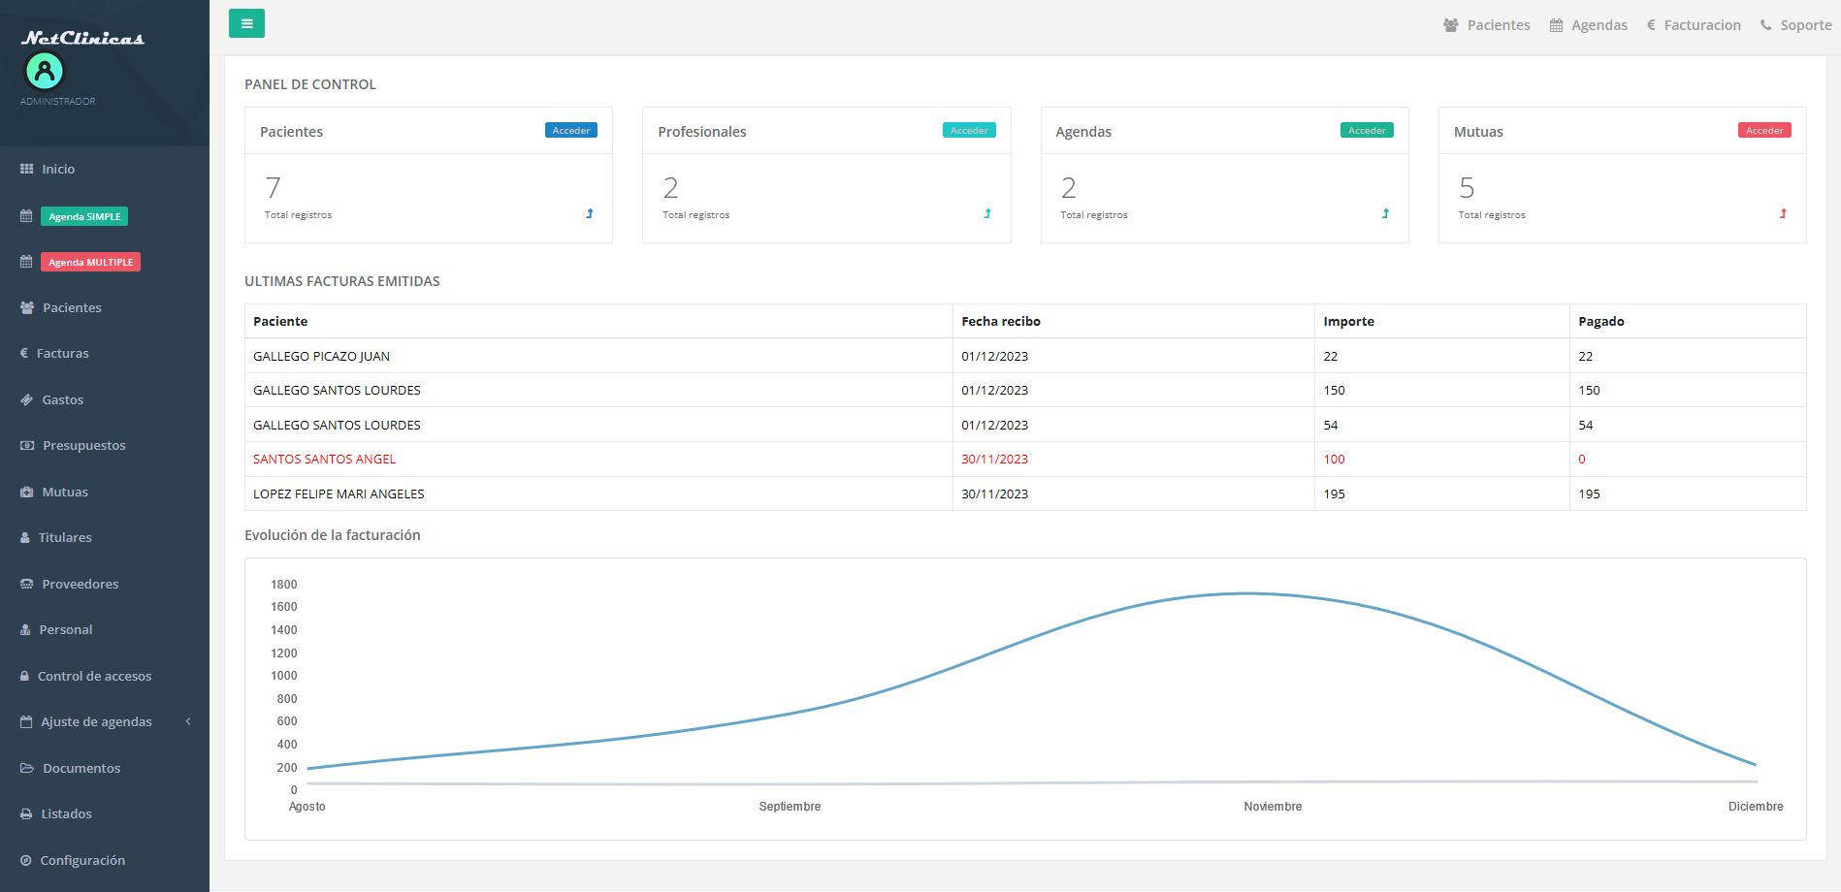Click the red arrow icon in Mutuas card
This screenshot has width=1841, height=892.
click(x=1783, y=213)
